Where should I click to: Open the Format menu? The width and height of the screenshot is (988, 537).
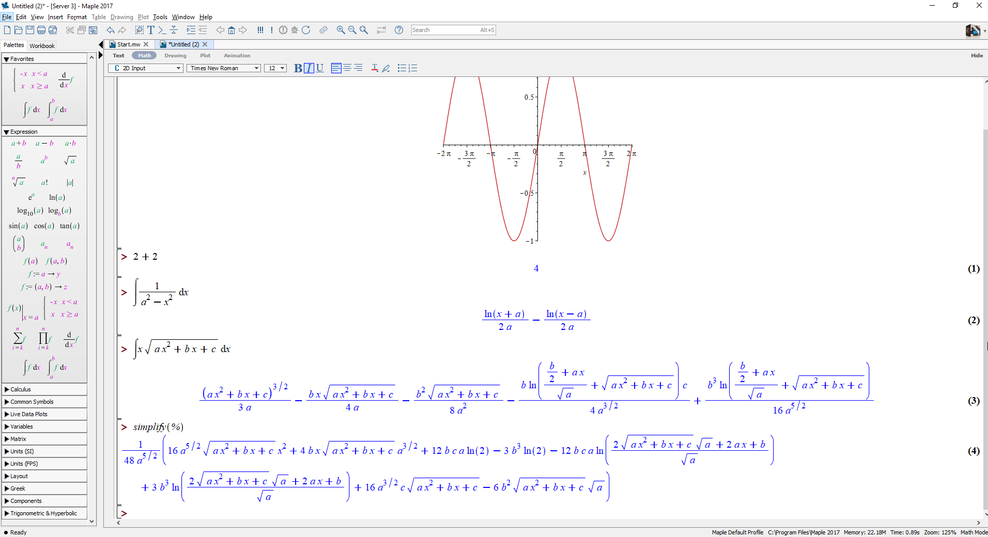(x=77, y=17)
